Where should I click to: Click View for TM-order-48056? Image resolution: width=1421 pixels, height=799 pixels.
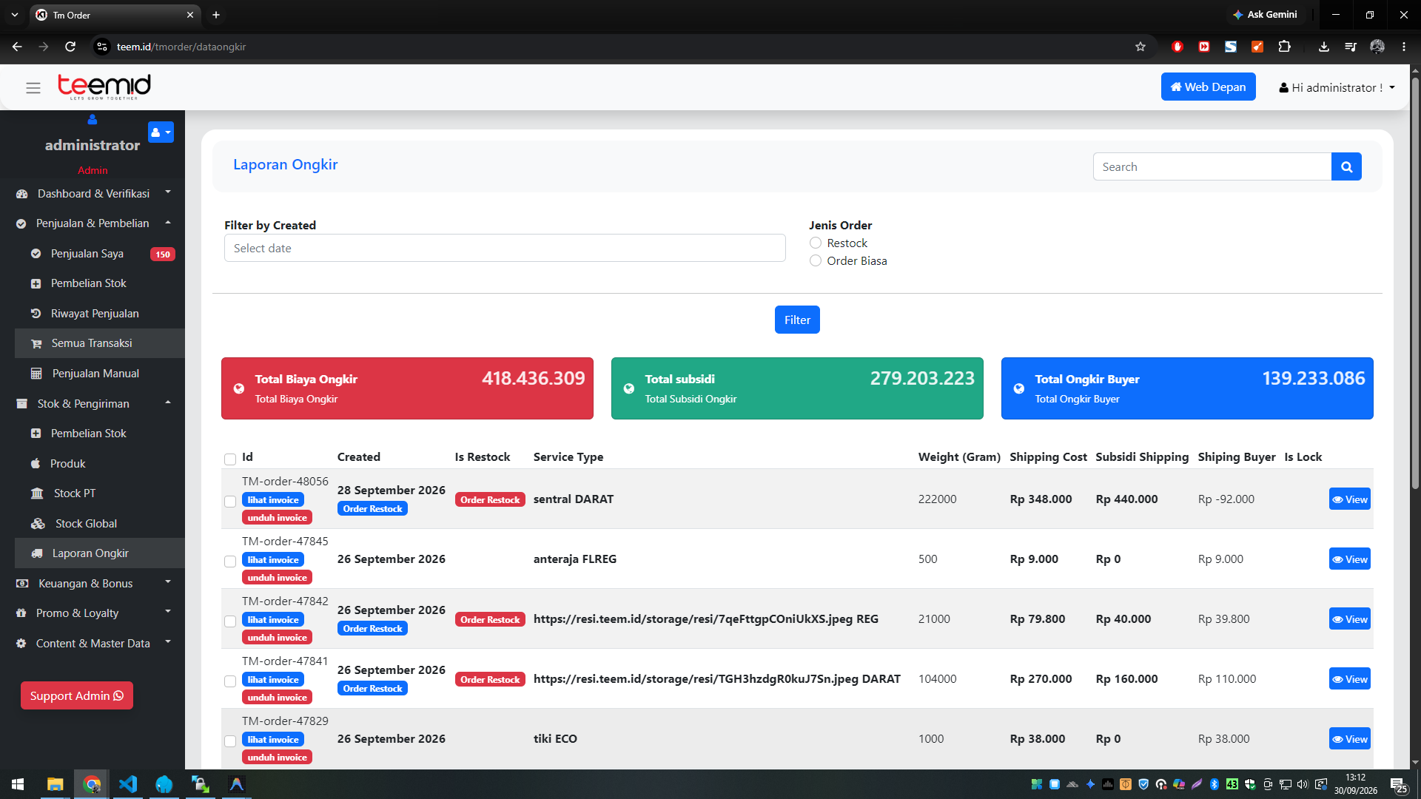tap(1349, 499)
